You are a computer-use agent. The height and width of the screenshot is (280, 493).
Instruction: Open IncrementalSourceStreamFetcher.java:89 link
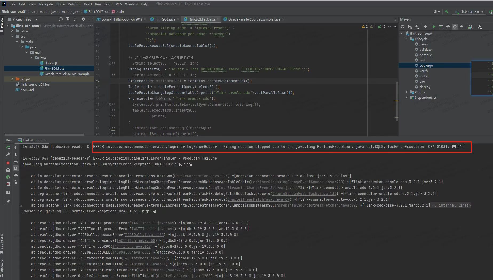(315, 205)
